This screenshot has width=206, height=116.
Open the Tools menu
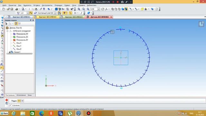click(x=47, y=5)
